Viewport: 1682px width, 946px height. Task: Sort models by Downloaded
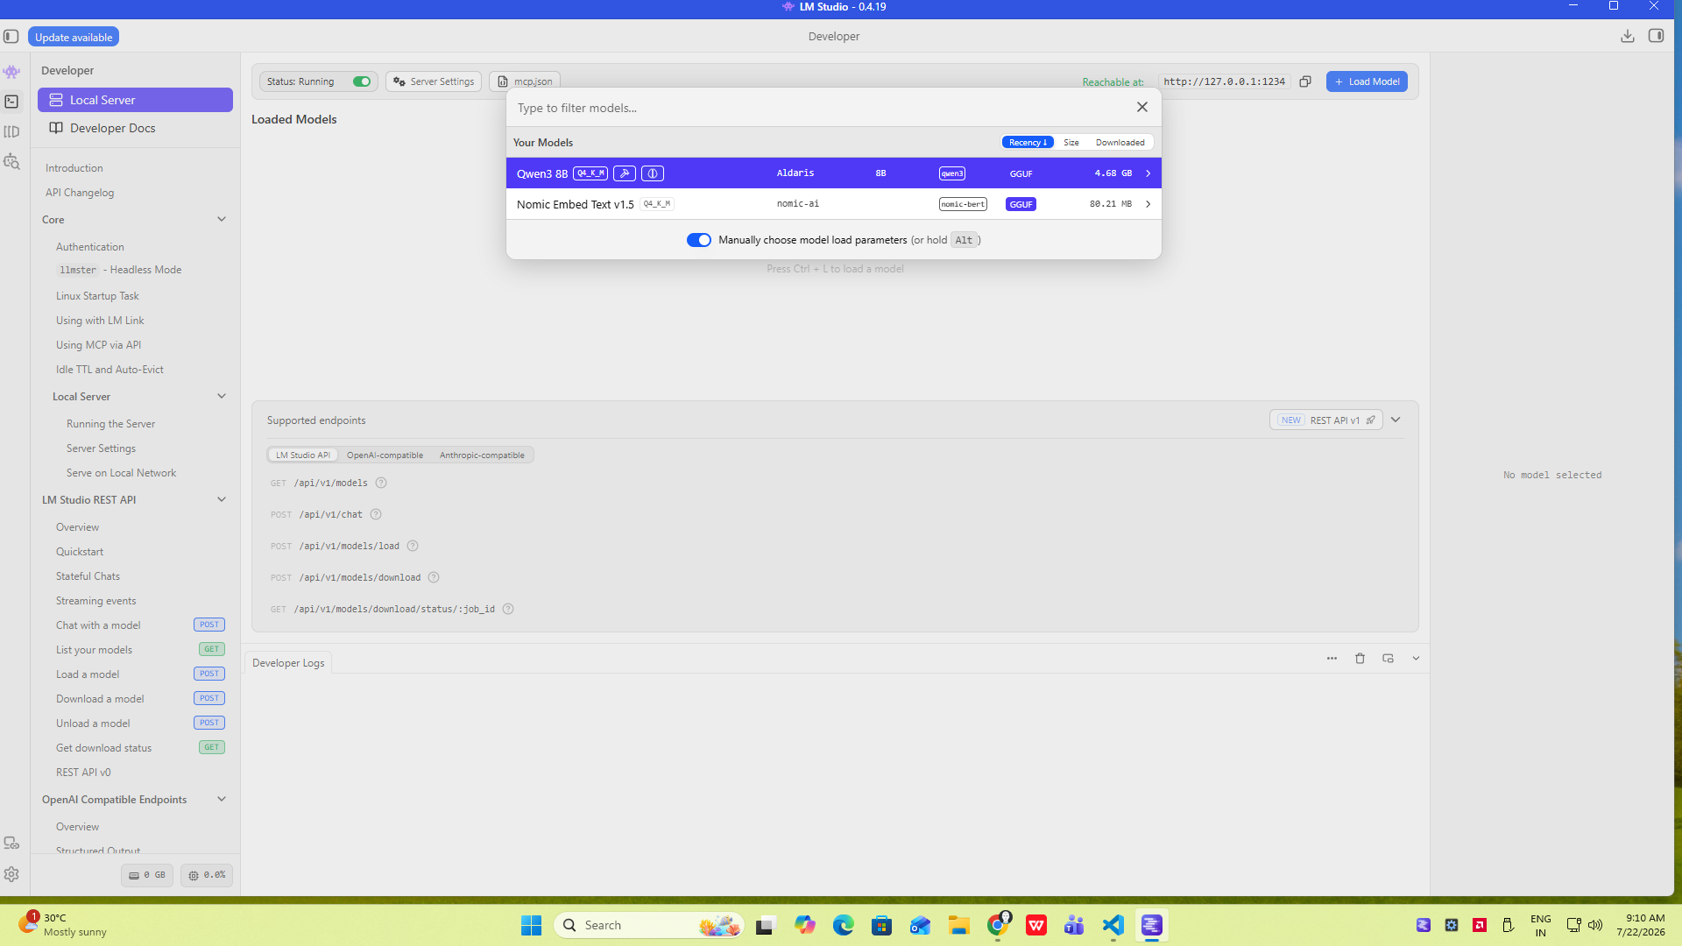tap(1120, 143)
